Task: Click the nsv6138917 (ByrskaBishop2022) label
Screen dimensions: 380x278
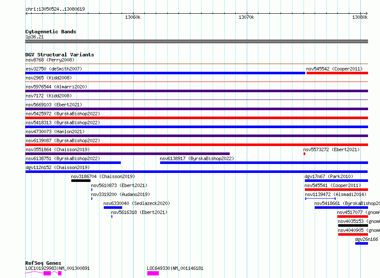Action: (x=197, y=158)
